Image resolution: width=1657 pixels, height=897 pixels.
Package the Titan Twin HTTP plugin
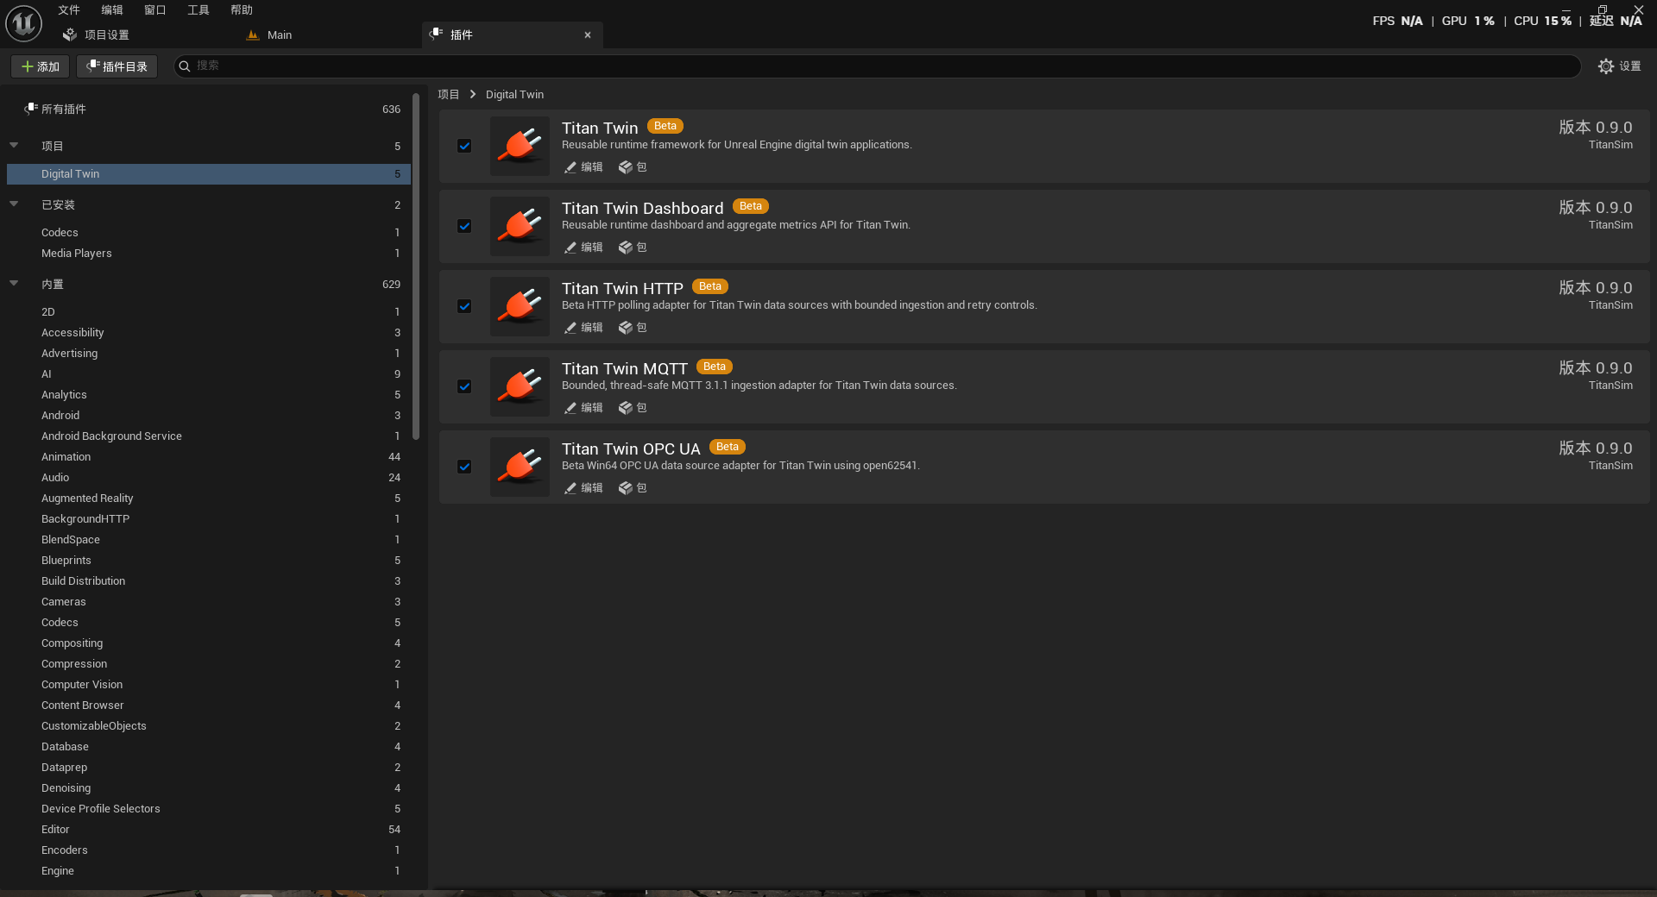[x=633, y=328]
